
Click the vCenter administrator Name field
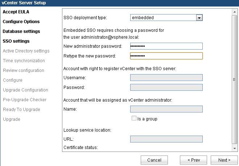[166, 109]
